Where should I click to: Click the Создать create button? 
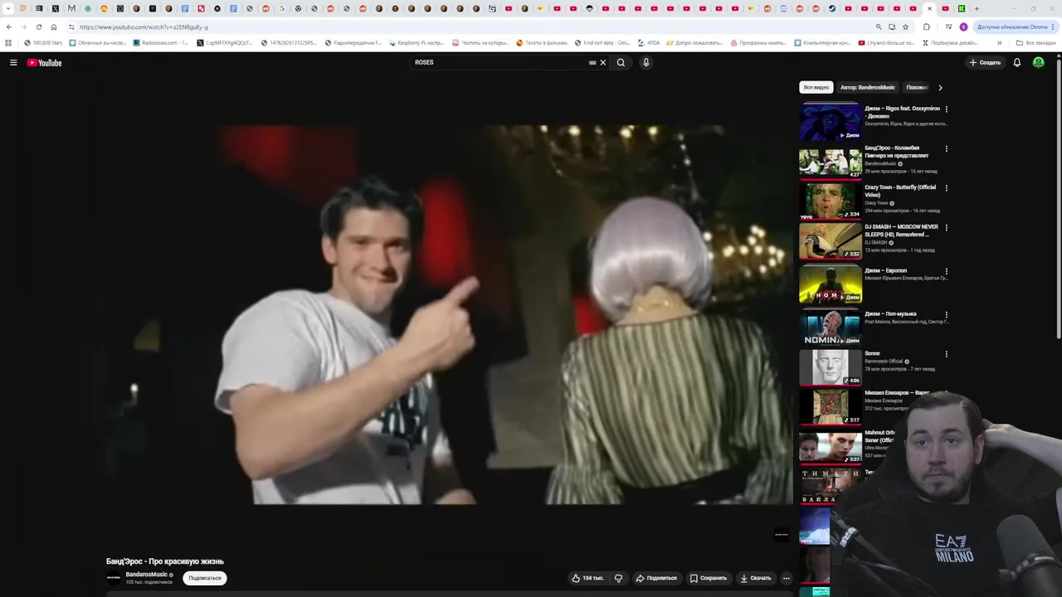pos(986,62)
